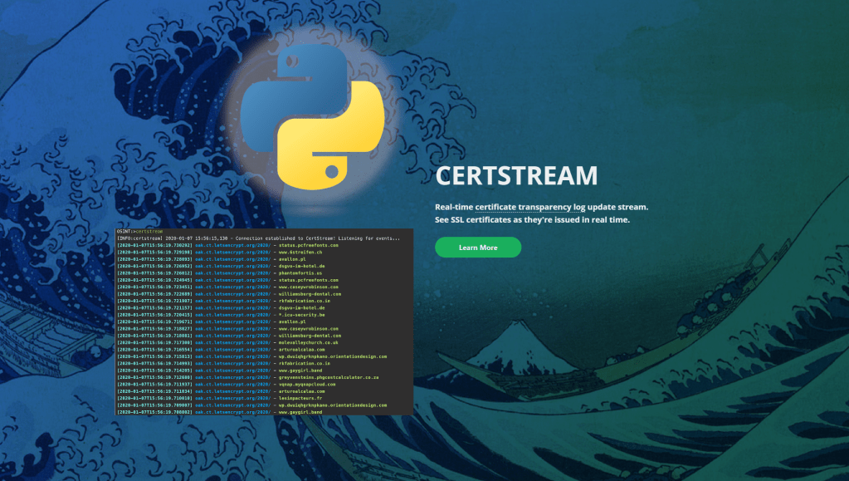Viewport: 849px width, 481px height.
Task: Click the CERTSTREAM heading
Action: [516, 176]
